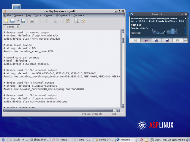Switch to the [.xine - O... taskbar button
190x142 pixels.
(83, 140)
